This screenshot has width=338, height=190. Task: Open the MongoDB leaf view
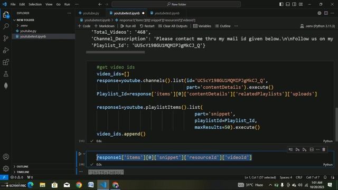pos(6,85)
